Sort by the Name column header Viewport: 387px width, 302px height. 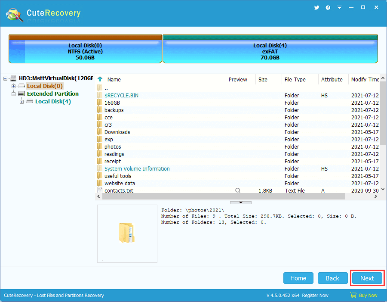(114, 79)
